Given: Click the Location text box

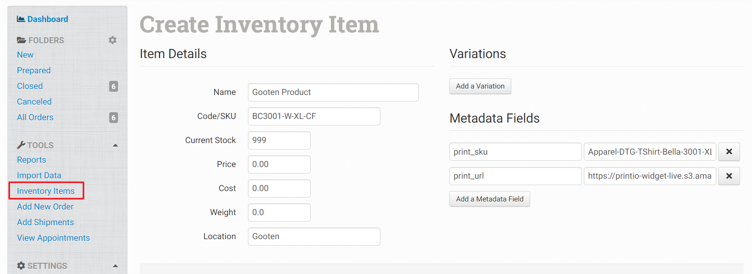Looking at the screenshot, I should pyautogui.click(x=314, y=236).
